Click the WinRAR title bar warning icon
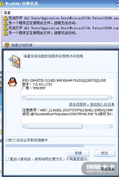Image resolution: width=119 pixels, height=177 pixels. tap(2, 3)
